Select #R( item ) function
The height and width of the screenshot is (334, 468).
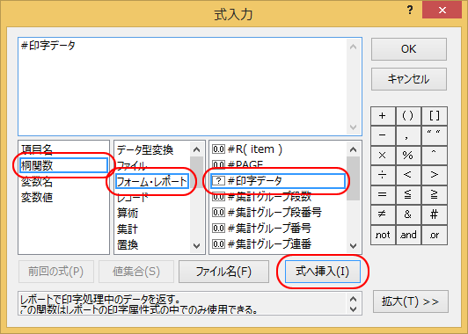tap(278, 149)
